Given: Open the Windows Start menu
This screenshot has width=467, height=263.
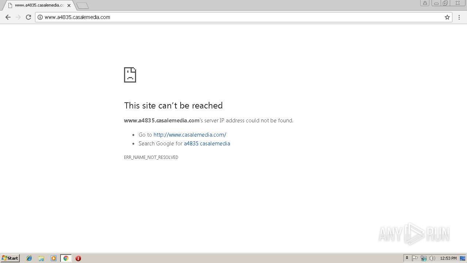Looking at the screenshot, I should coord(10,258).
